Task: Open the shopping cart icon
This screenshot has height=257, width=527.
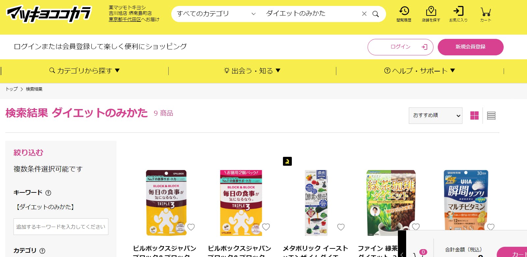Action: tap(485, 12)
